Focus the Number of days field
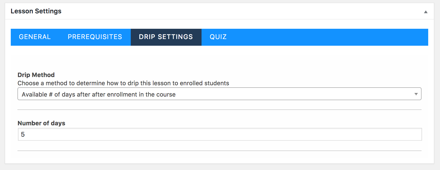The image size is (440, 170). [220, 134]
